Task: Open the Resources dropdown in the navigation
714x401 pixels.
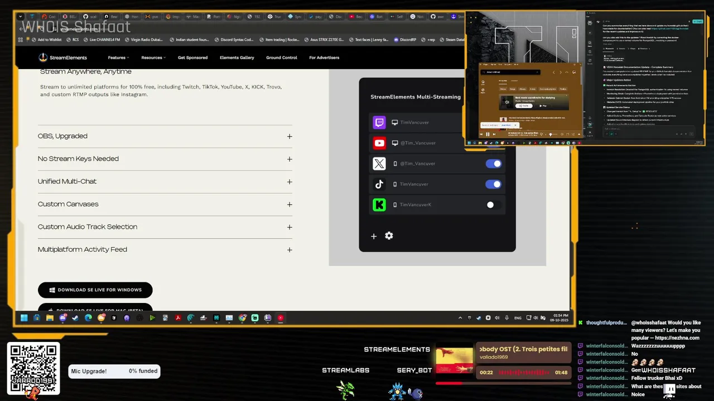Action: coord(153,57)
